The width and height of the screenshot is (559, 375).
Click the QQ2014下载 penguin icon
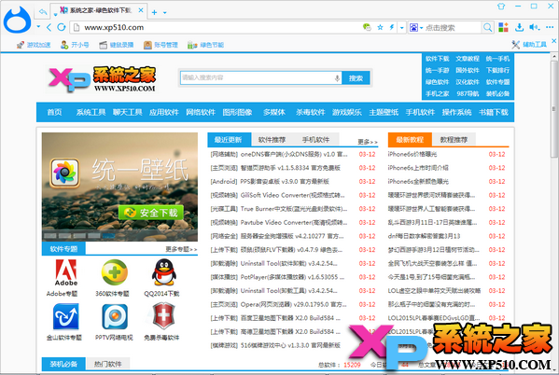pos(163,272)
